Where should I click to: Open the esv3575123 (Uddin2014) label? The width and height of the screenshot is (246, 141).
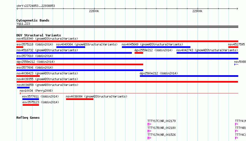[41, 102]
